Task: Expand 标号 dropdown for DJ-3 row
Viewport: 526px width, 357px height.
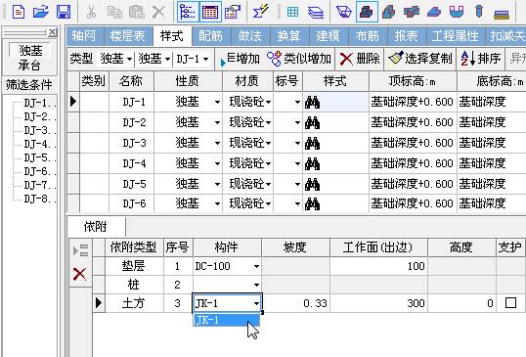Action: (x=297, y=144)
